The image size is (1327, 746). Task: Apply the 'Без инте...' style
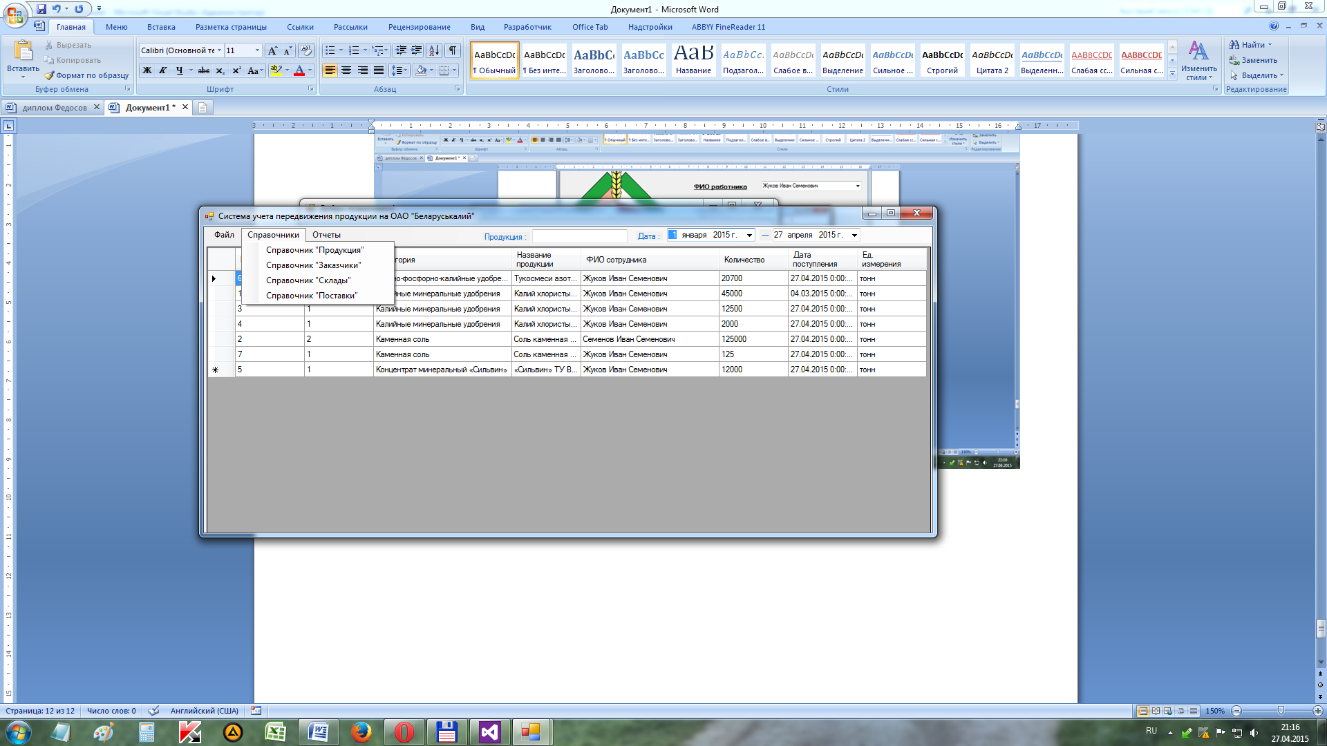544,60
